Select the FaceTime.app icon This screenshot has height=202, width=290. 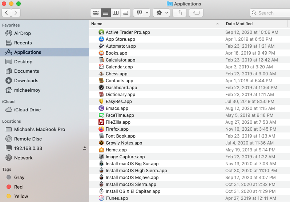(101, 115)
